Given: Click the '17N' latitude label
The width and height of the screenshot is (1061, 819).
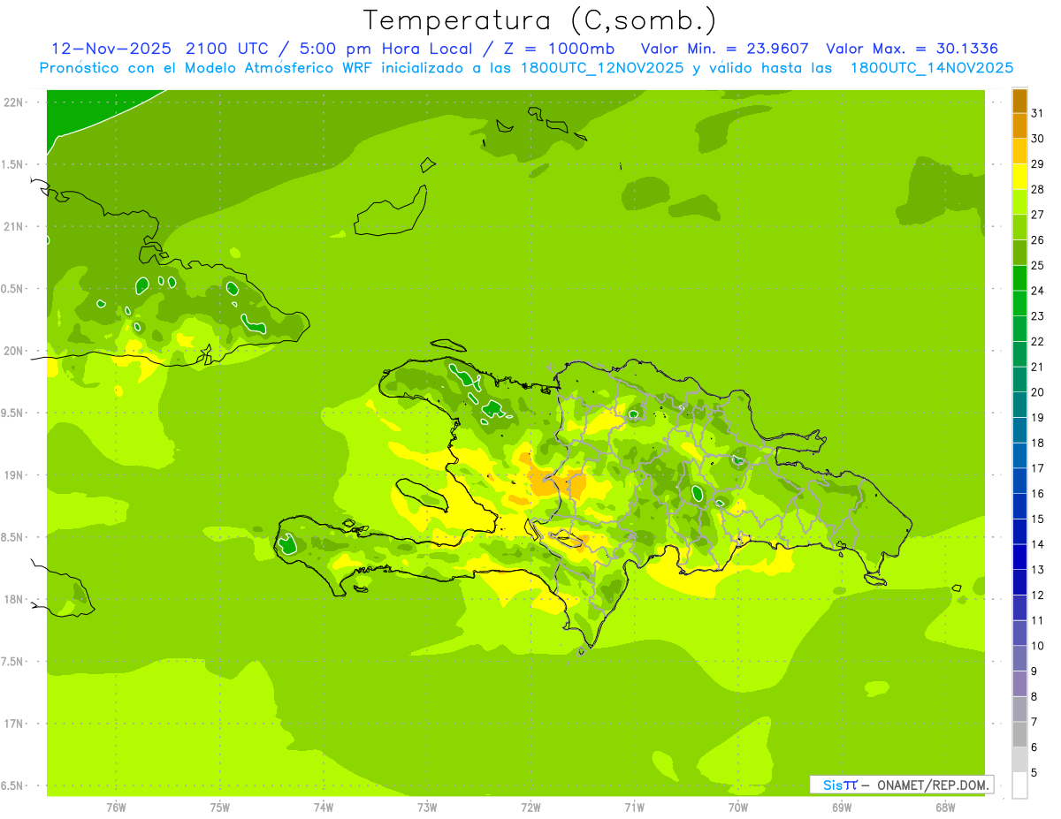Looking at the screenshot, I should 14,724.
